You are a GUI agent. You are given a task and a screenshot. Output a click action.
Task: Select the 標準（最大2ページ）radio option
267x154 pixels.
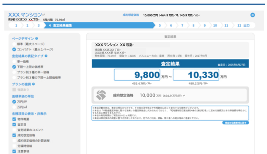click(14, 44)
